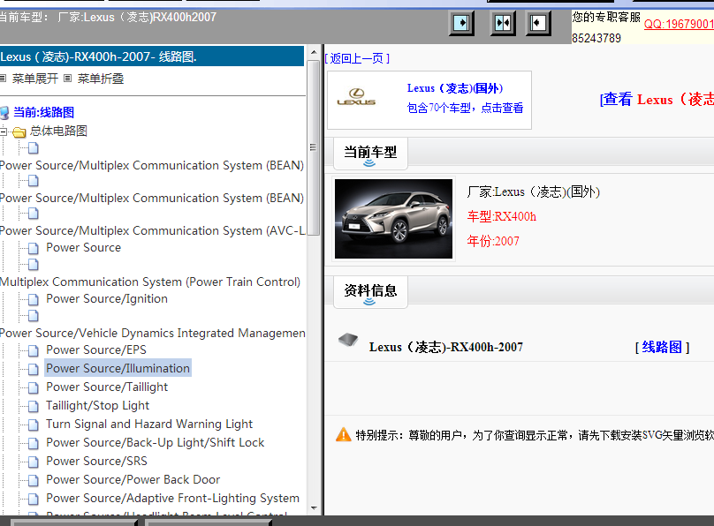This screenshot has width=714, height=526.
Task: Click the QQ customer service number link
Action: [679, 24]
